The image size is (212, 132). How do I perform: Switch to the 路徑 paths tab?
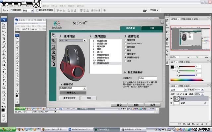click(x=187, y=86)
